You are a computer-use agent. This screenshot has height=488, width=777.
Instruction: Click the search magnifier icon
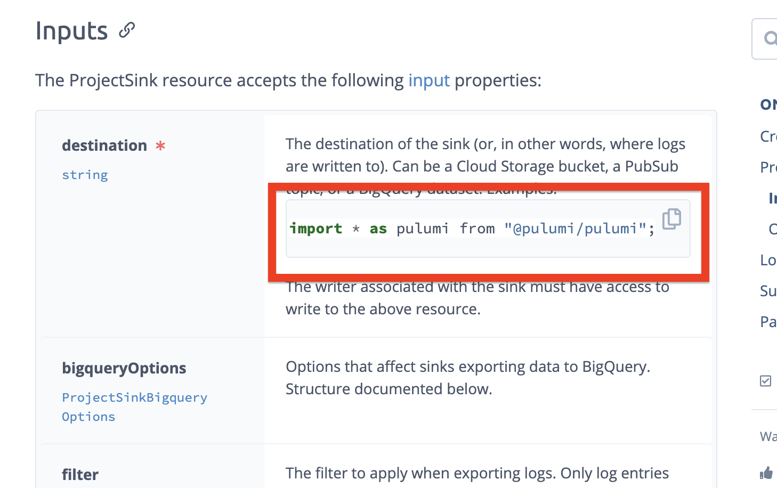pos(771,38)
